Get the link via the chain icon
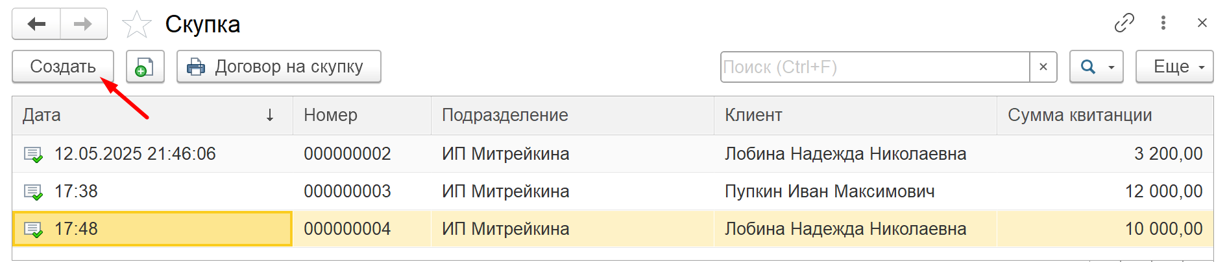Image resolution: width=1227 pixels, height=262 pixels. pos(1124,23)
